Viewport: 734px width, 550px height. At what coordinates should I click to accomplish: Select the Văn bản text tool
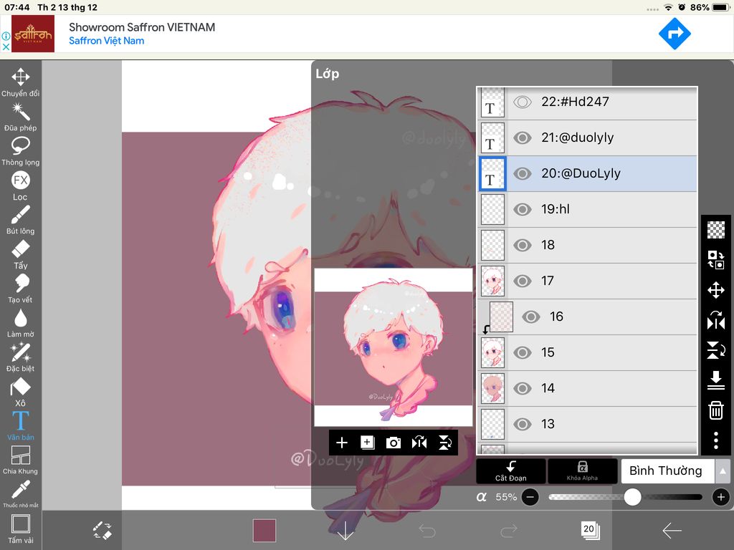pos(21,425)
